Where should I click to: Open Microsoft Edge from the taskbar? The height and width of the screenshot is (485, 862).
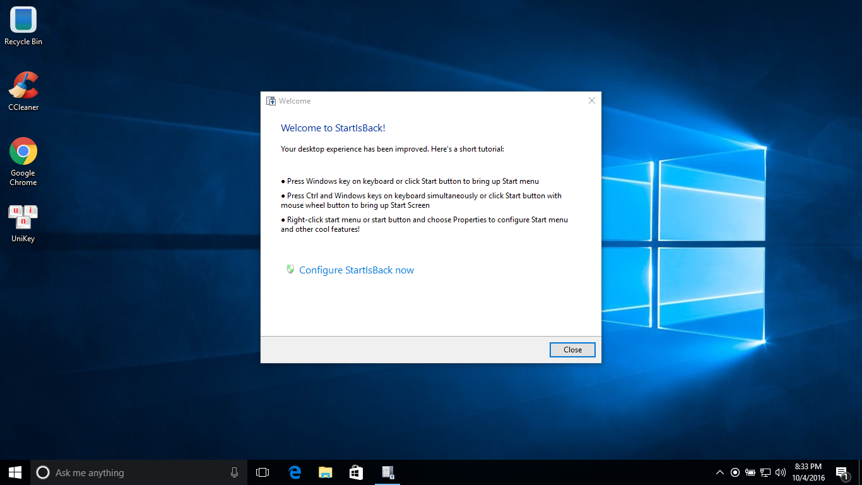point(294,472)
